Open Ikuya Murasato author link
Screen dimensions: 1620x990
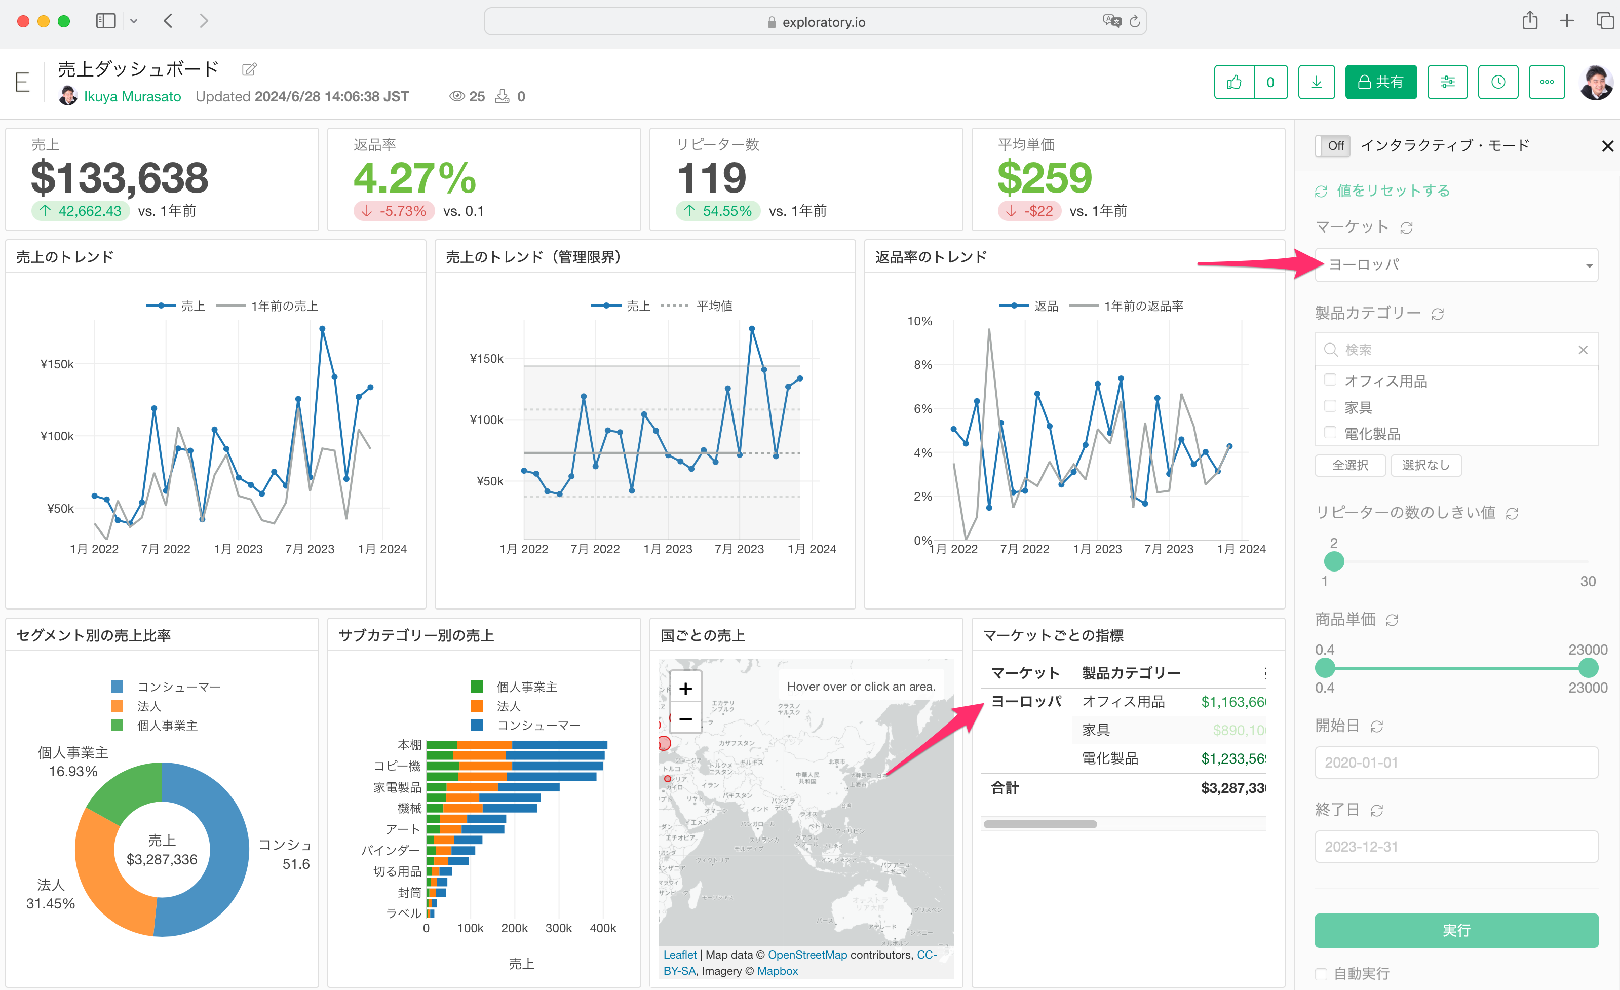click(x=132, y=97)
